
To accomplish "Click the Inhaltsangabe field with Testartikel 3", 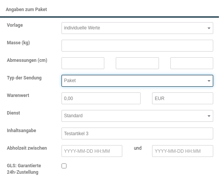I will point(137,133).
